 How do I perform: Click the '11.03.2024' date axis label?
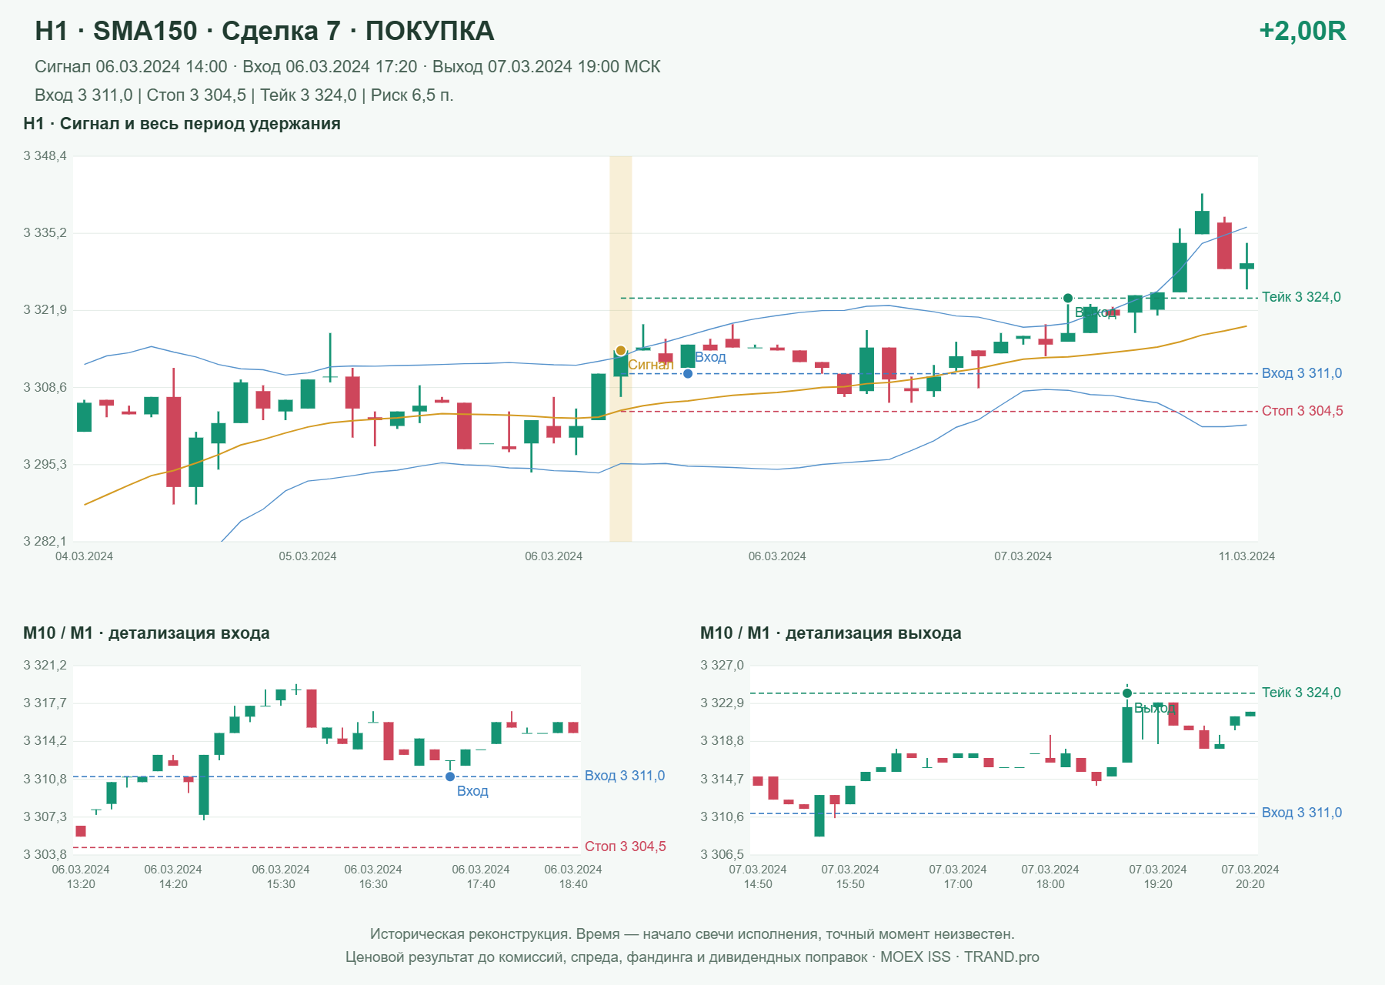[1246, 556]
